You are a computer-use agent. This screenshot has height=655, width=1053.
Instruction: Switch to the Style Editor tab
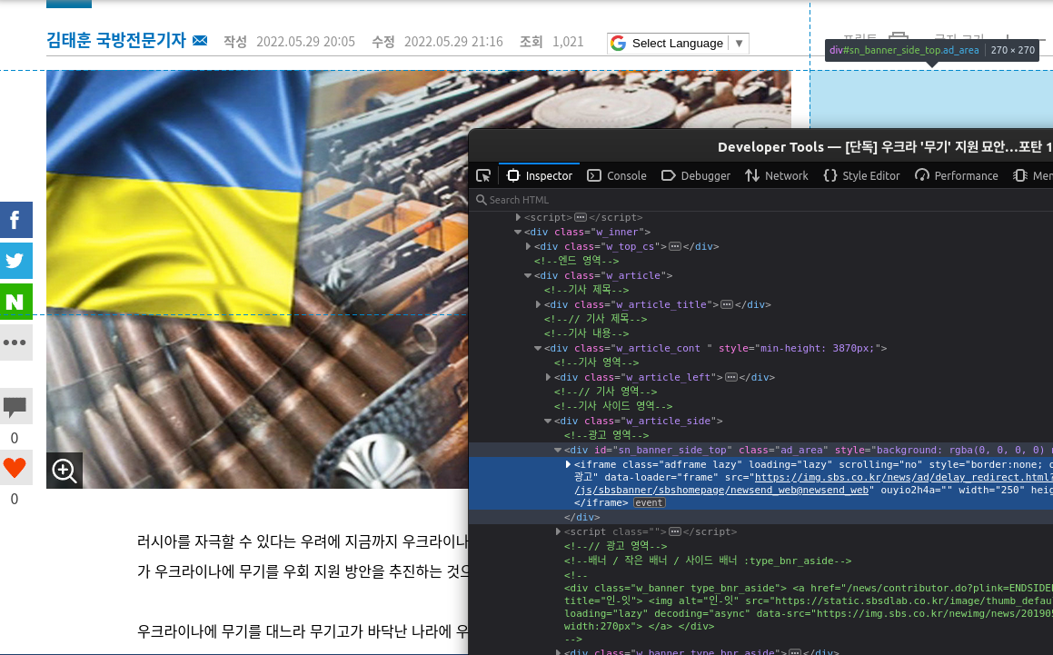(861, 175)
